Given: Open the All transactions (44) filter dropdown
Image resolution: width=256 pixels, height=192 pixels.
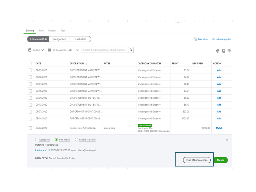Looking at the screenshot, I should click(78, 50).
